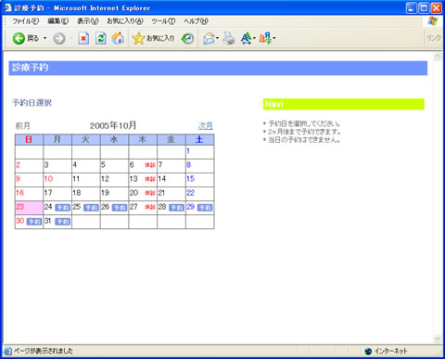Click the 土 Saturday column header

coord(199,139)
